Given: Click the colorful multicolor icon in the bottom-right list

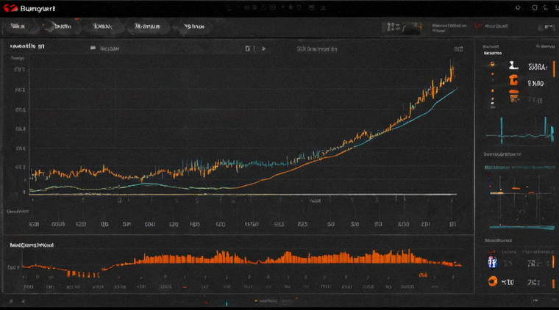Looking at the screenshot, I should (x=492, y=262).
